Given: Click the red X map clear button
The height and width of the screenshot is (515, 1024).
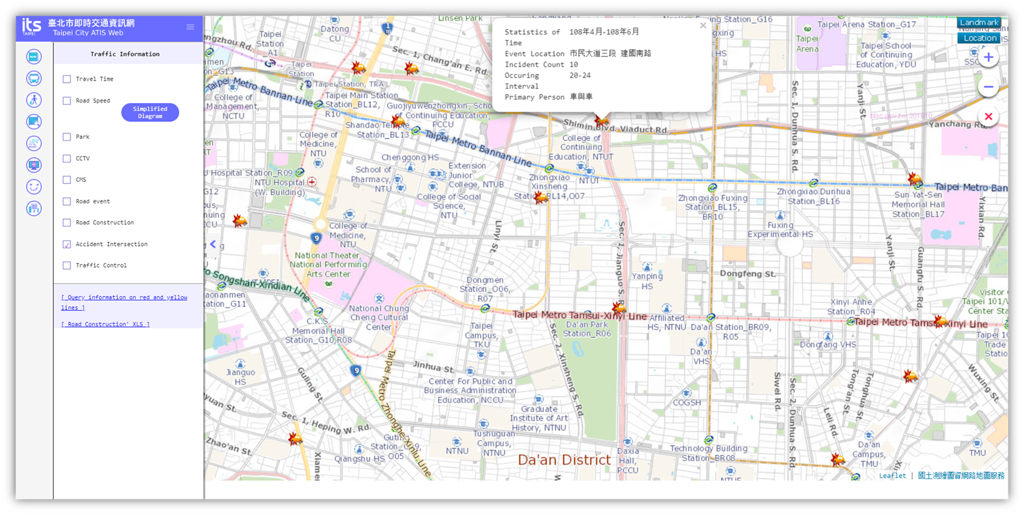Looking at the screenshot, I should (x=988, y=117).
